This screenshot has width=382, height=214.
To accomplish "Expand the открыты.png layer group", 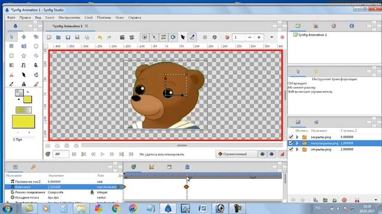I will 297,149.
